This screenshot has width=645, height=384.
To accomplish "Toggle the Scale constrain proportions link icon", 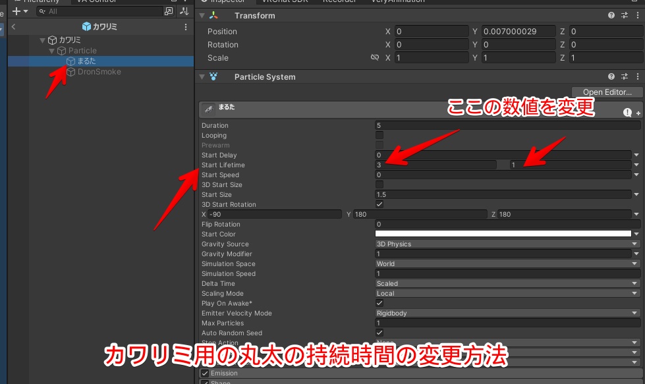I will tap(374, 57).
